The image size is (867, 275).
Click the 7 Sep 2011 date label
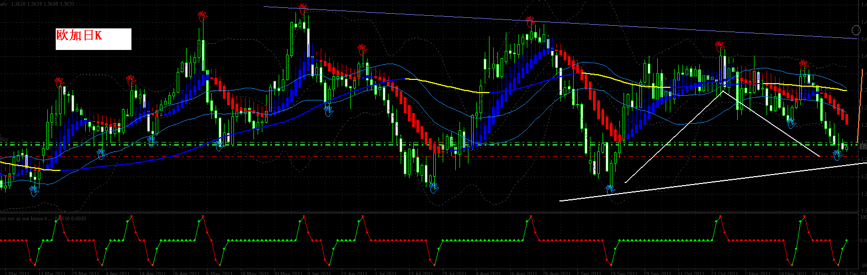click(x=589, y=273)
